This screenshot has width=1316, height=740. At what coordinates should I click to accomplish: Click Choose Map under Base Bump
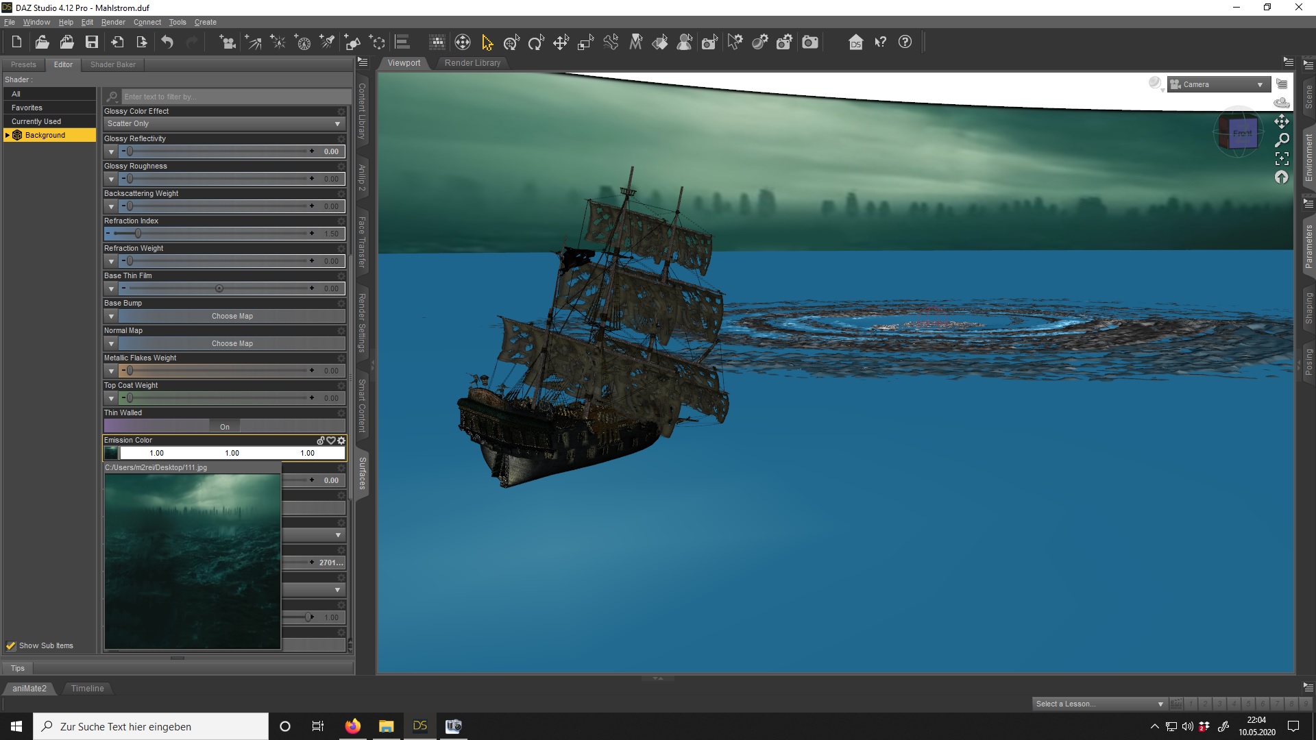pyautogui.click(x=232, y=316)
